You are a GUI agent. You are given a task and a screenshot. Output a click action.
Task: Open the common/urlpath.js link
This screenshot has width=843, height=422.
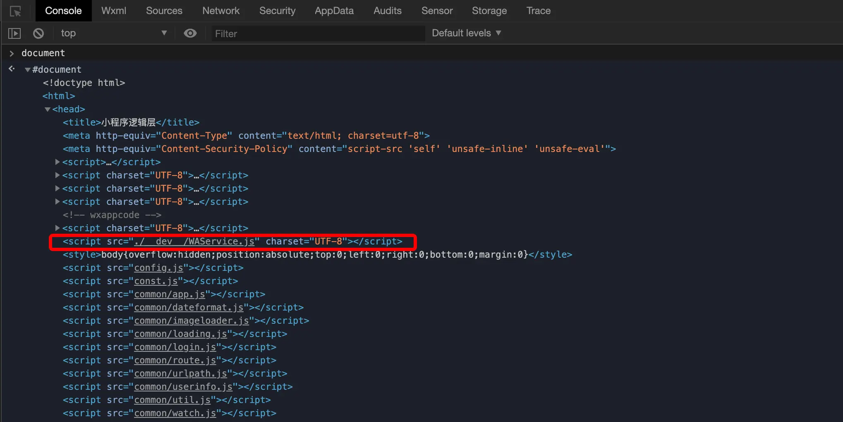pos(180,374)
